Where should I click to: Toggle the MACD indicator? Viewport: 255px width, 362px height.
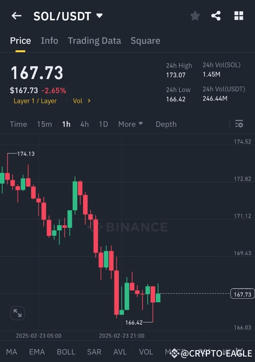[x=172, y=351]
